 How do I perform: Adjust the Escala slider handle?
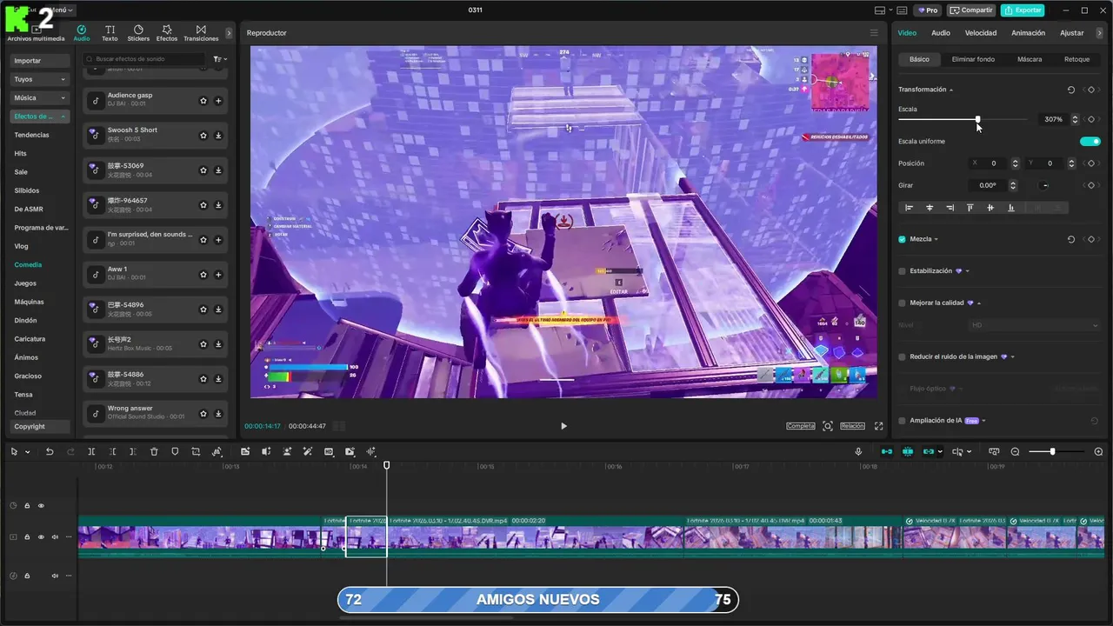(977, 119)
